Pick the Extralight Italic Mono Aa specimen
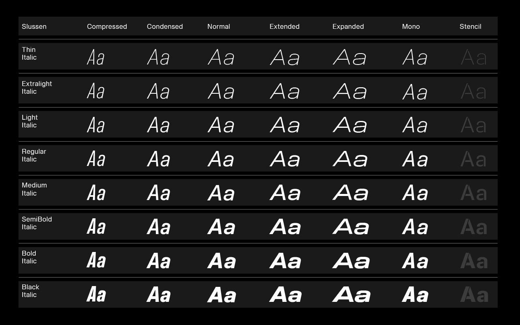This screenshot has height=325, width=520. click(x=415, y=91)
